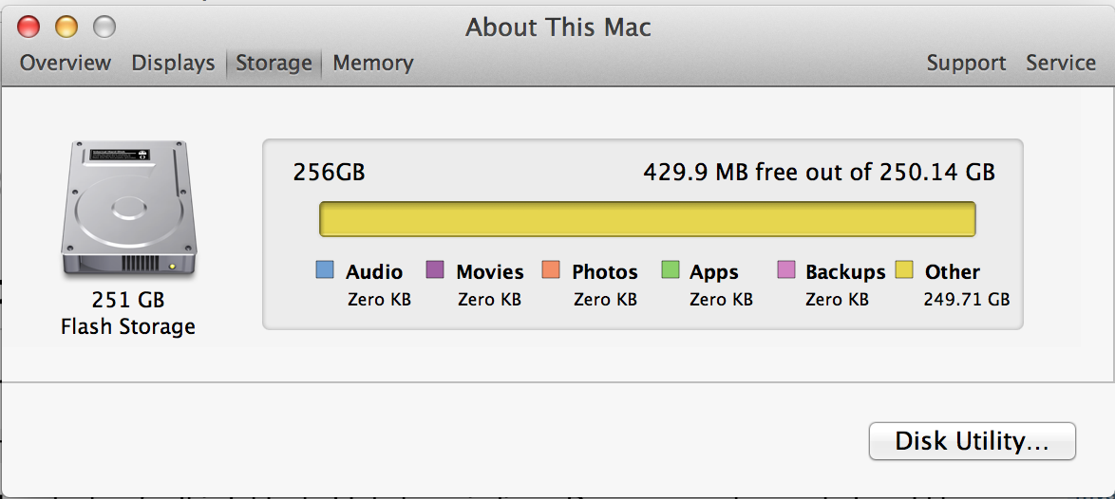Open the Displays tab

pos(173,64)
